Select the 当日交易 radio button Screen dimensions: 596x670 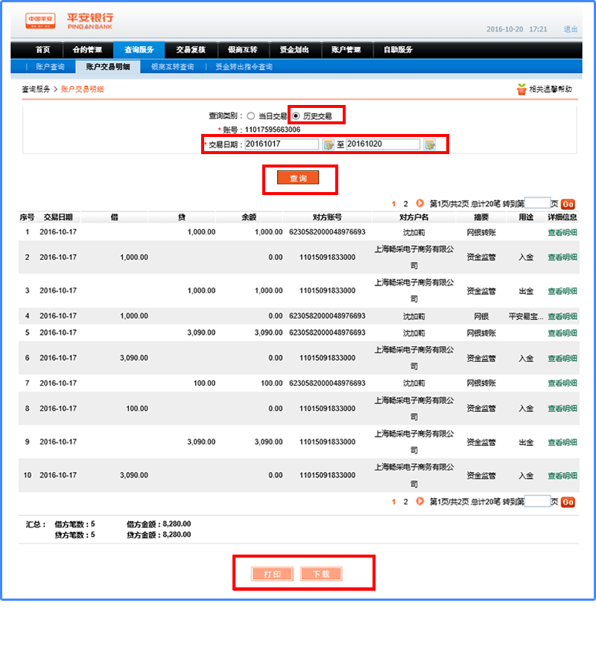coord(251,116)
